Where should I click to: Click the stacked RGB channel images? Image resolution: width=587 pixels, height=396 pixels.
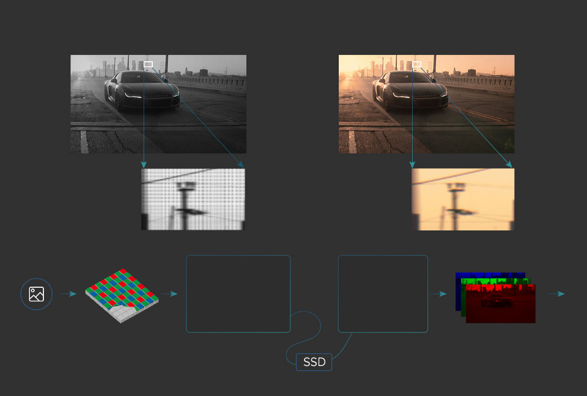pyautogui.click(x=495, y=298)
